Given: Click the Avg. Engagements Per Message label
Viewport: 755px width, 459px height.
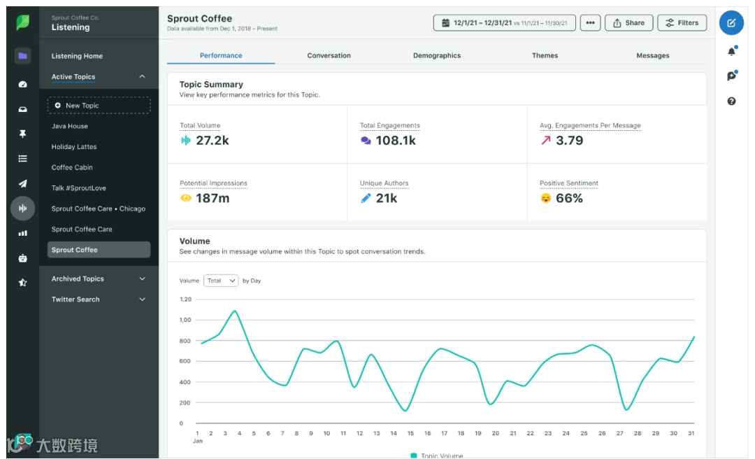Looking at the screenshot, I should [x=590, y=125].
